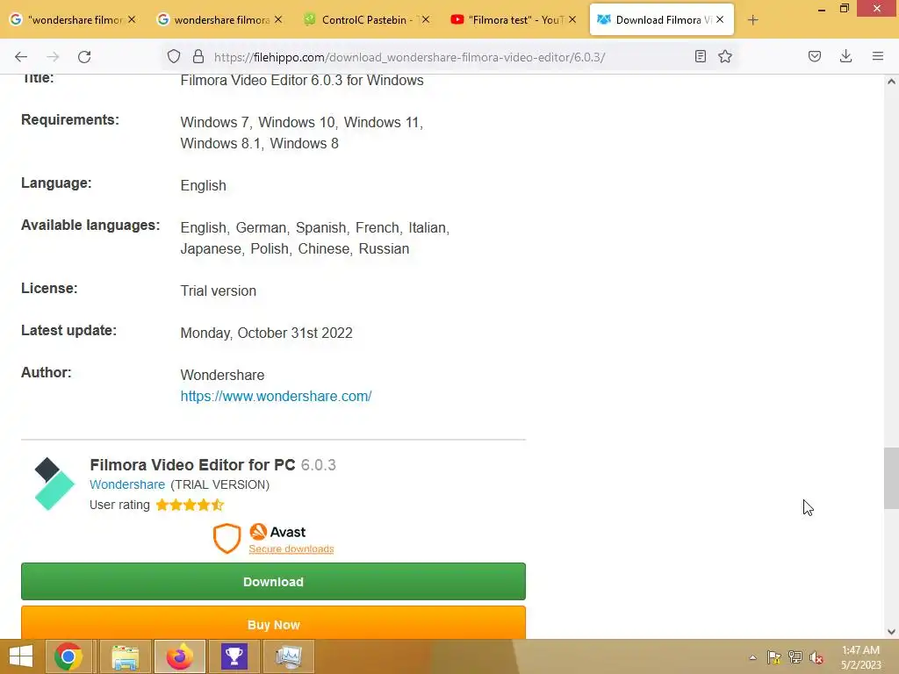This screenshot has width=899, height=674.
Task: Click the muted volume tray icon
Action: tap(816, 657)
